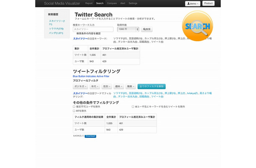The width and height of the screenshot is (256, 168).
Task: Filter by keyword カップル同士(15) link
Action: [154, 93]
